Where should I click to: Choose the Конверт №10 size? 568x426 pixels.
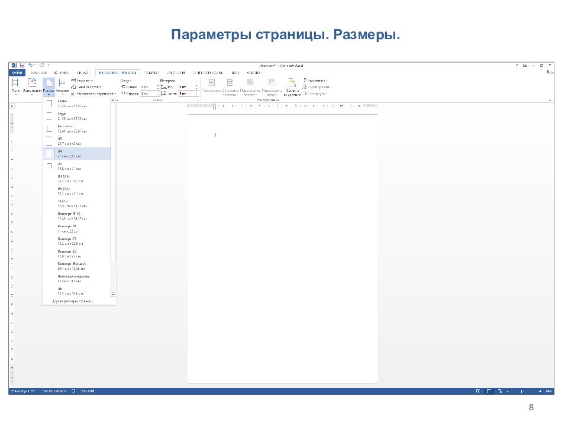click(x=77, y=217)
